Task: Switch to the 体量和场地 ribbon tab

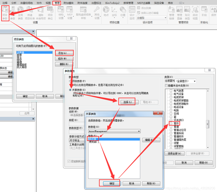Action: (x=27, y=3)
